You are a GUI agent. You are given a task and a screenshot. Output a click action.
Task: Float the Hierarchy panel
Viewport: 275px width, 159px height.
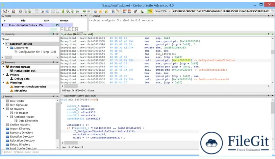(x=53, y=34)
